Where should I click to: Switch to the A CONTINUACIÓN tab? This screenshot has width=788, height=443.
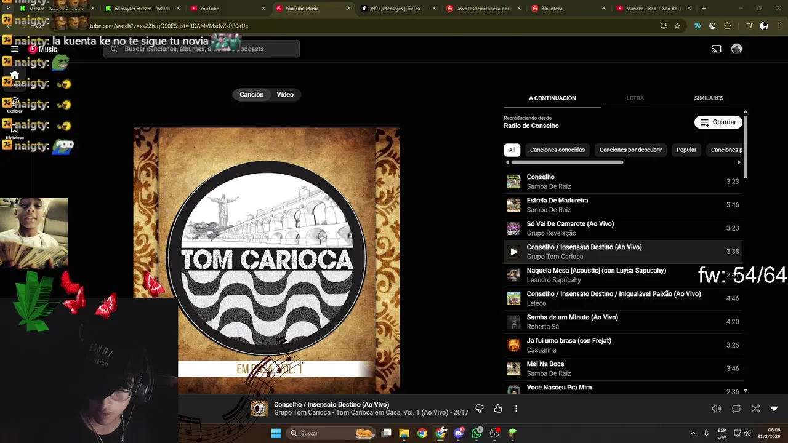pos(552,98)
